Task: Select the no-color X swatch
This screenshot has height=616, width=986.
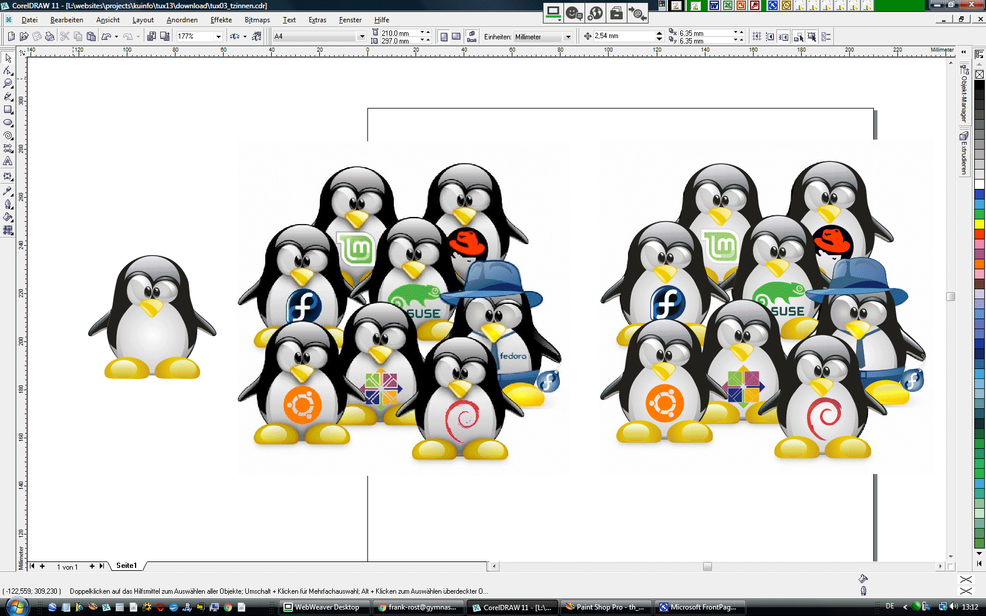Action: (980, 75)
